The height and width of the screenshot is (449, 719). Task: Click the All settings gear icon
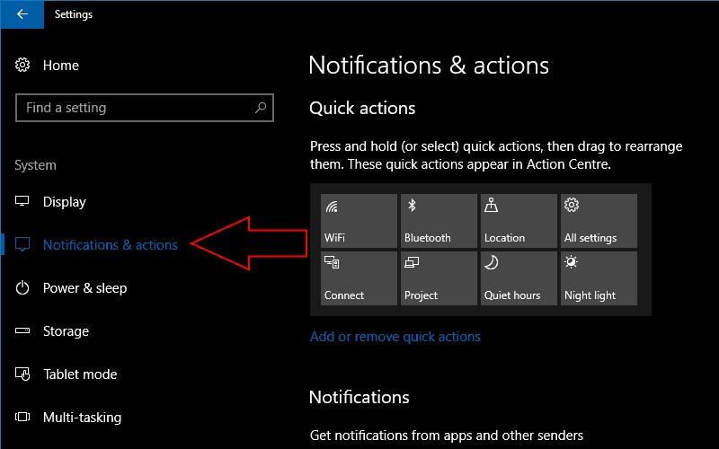coord(572,205)
